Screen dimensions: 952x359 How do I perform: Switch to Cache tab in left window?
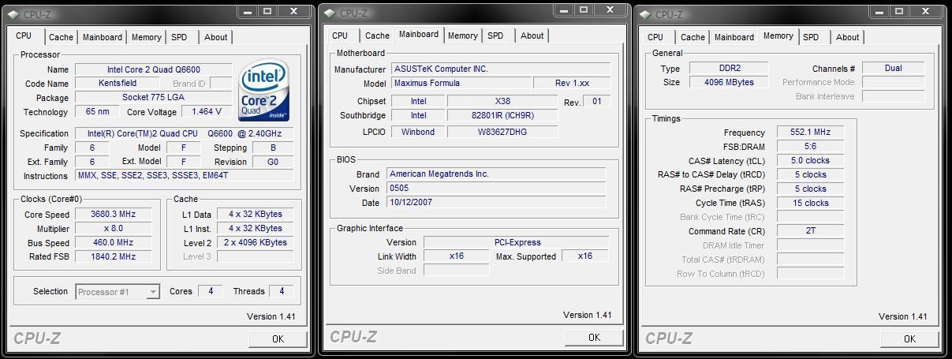tap(61, 37)
